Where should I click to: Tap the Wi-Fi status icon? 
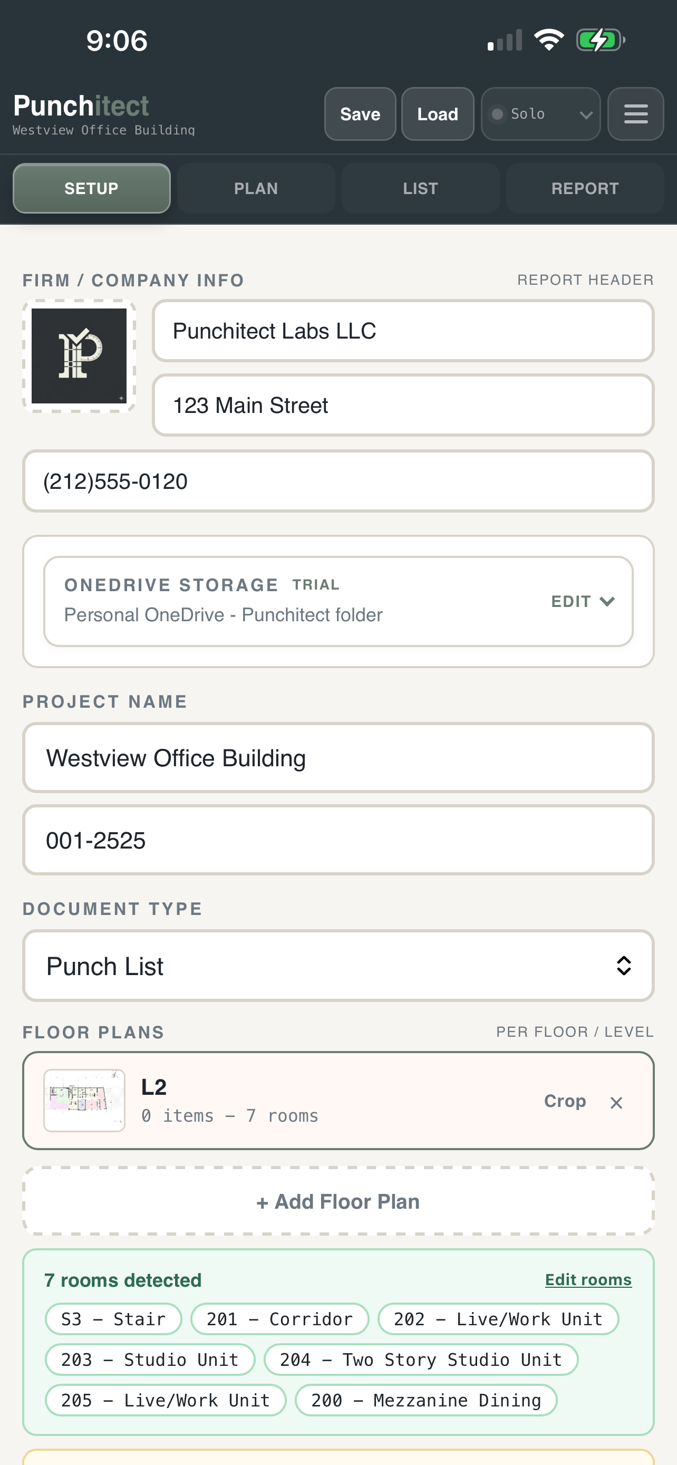548,40
